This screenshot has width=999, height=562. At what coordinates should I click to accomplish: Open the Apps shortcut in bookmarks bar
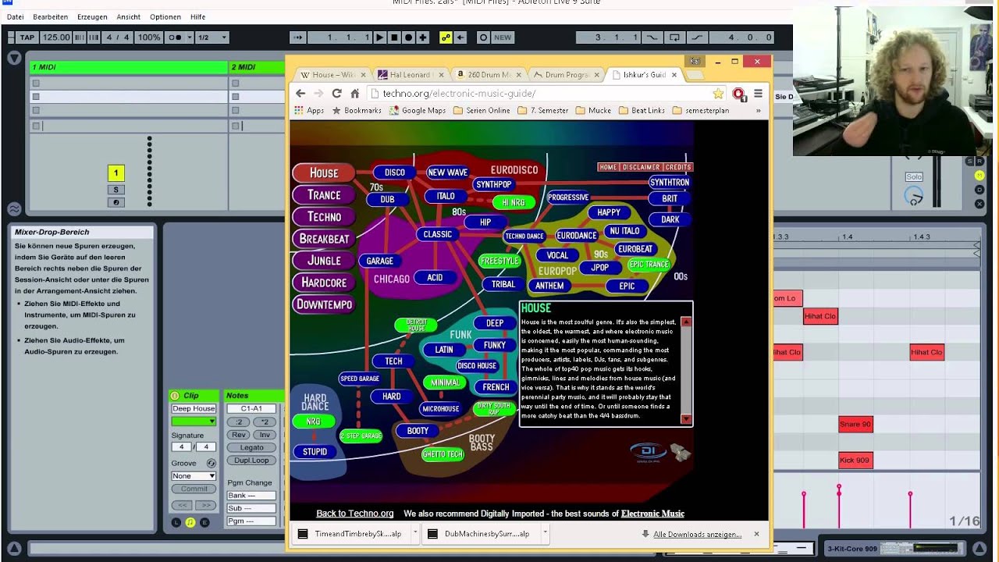[x=309, y=111]
